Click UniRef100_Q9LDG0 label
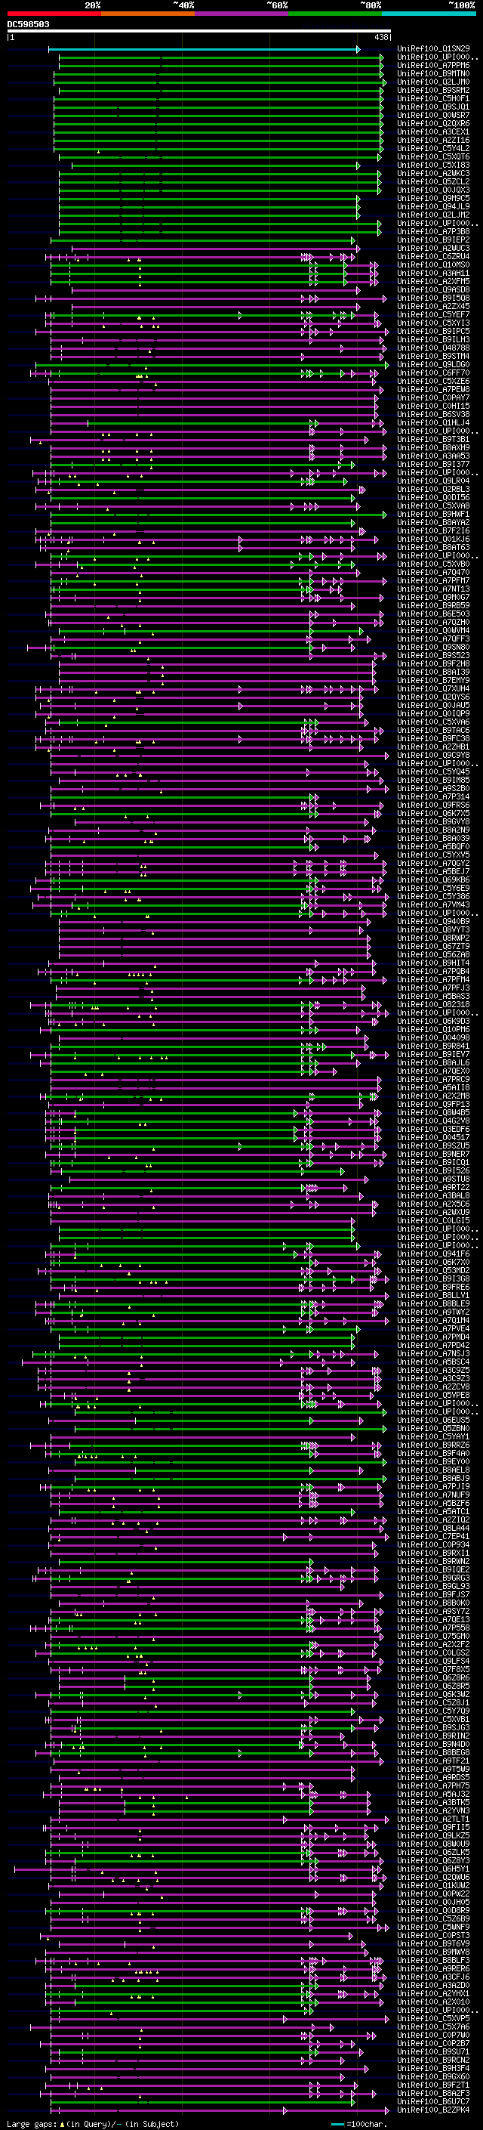 point(433,365)
